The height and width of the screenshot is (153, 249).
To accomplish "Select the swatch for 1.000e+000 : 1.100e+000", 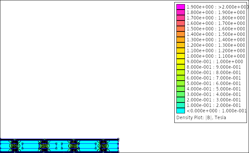I will coord(180,56).
